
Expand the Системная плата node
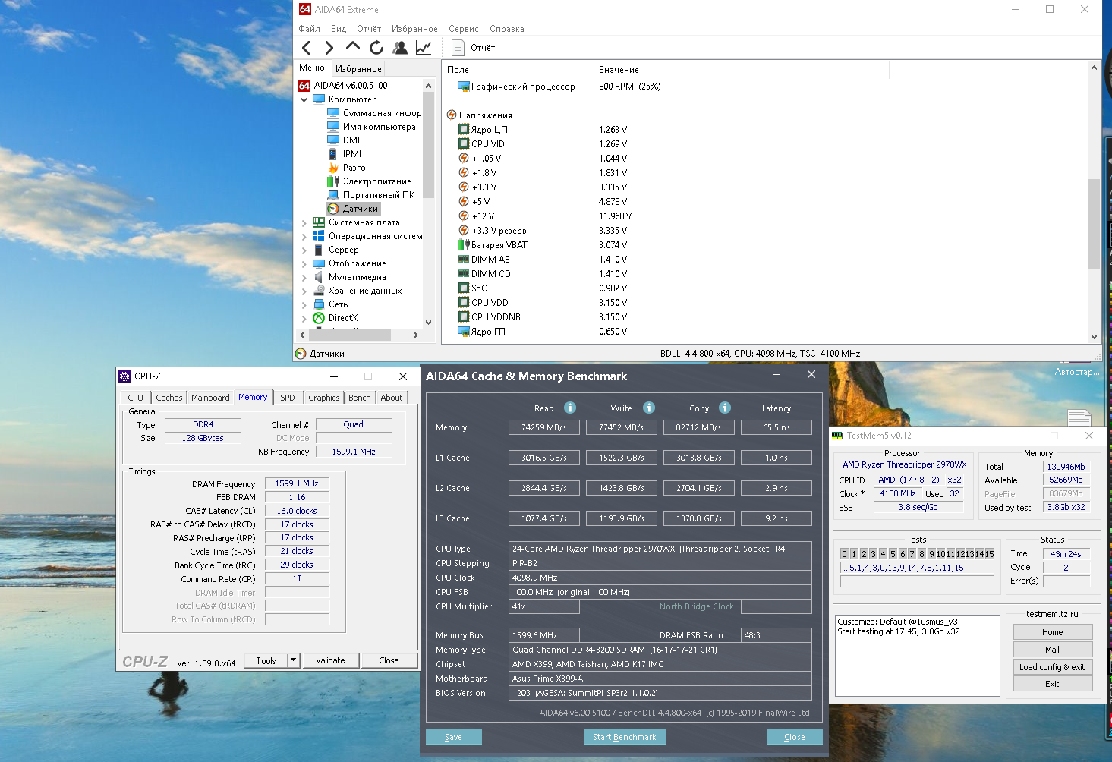tap(304, 223)
